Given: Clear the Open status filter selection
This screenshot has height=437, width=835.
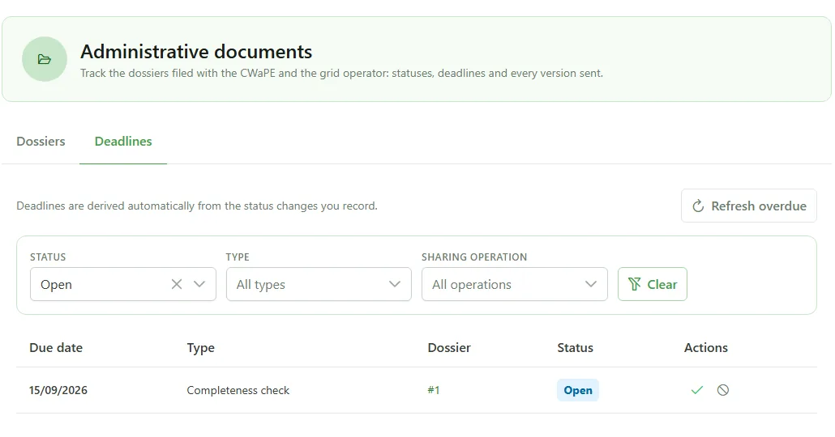Looking at the screenshot, I should (x=177, y=284).
